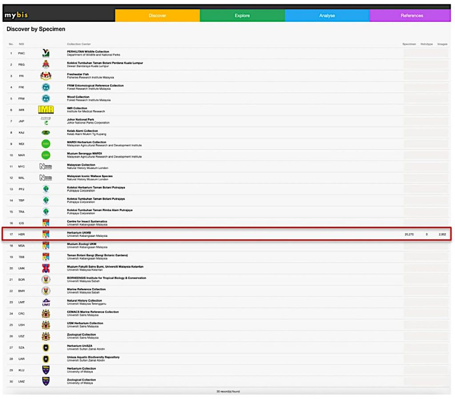Click the USM Zoological Collection crest

(46, 336)
